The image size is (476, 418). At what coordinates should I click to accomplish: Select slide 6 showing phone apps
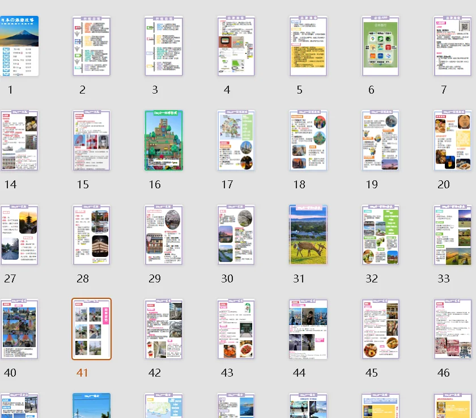pyautogui.click(x=380, y=46)
